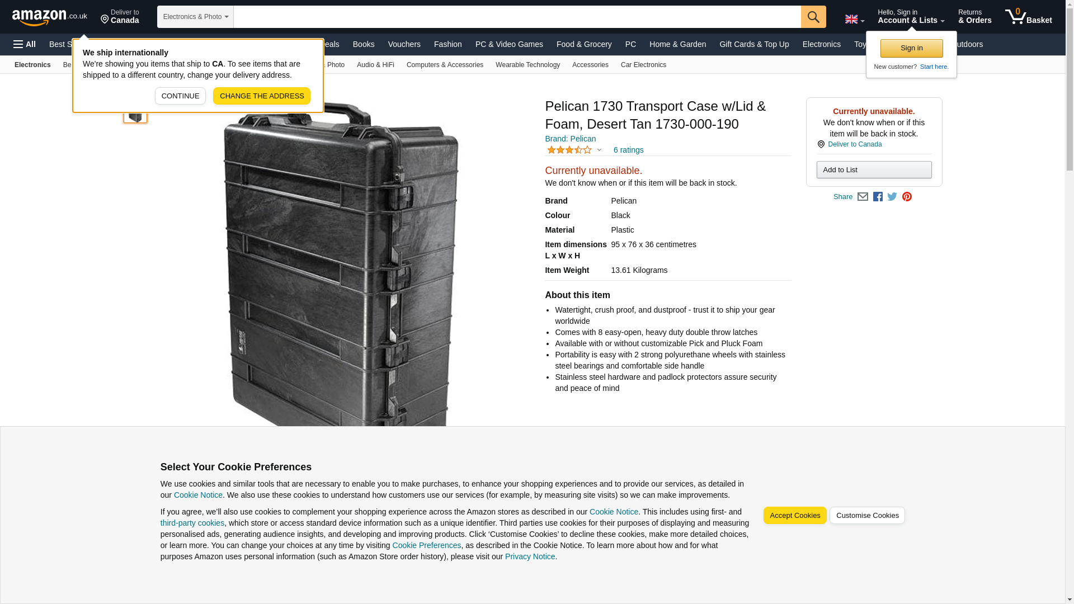Click the Sign in button
Image resolution: width=1074 pixels, height=604 pixels.
(x=911, y=49)
